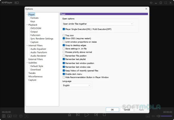Click the download icon in KMPlayer bar

coord(10,116)
